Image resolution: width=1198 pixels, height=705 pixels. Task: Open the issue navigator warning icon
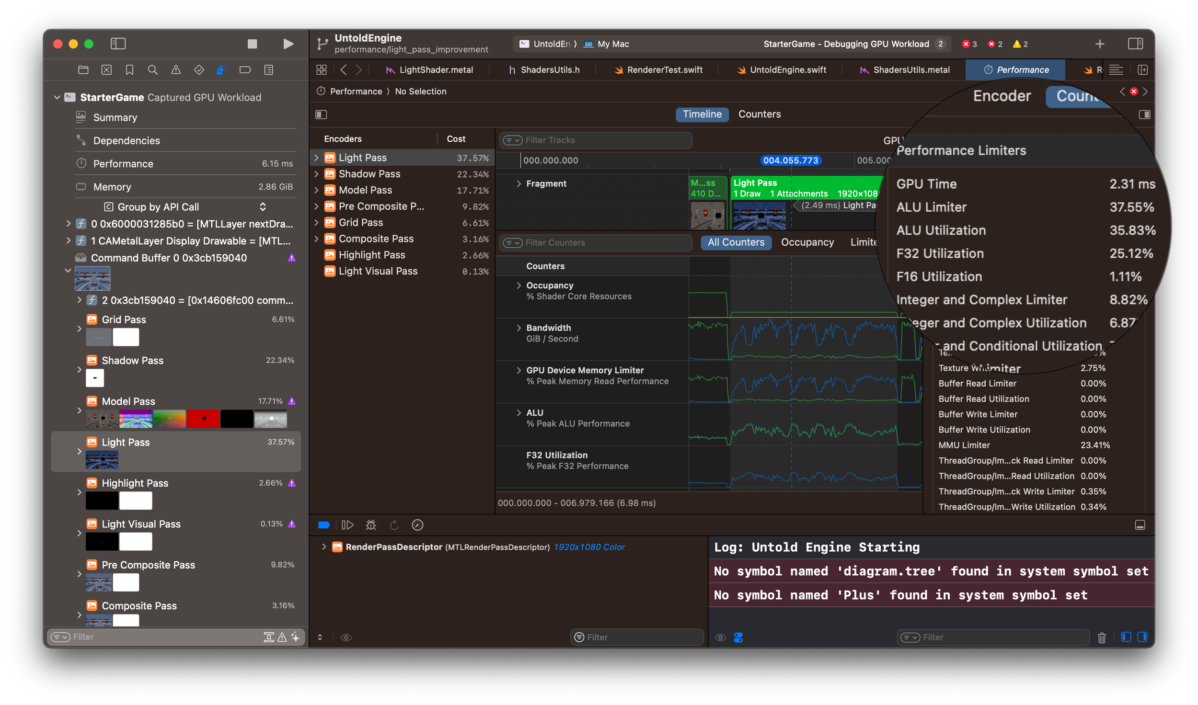pos(176,70)
